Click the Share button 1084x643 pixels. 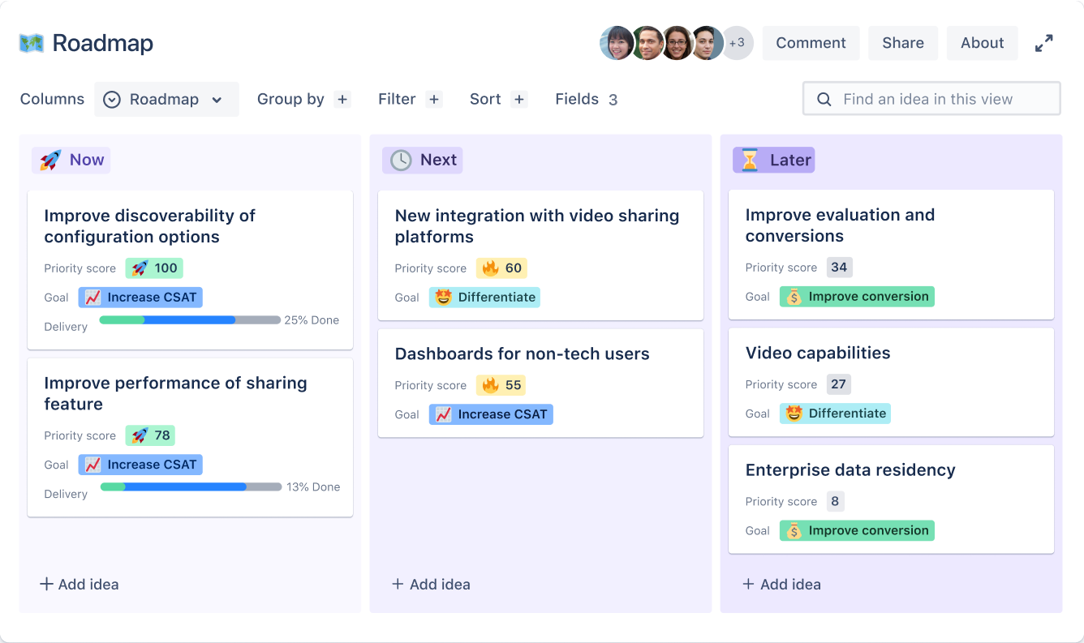[903, 43]
